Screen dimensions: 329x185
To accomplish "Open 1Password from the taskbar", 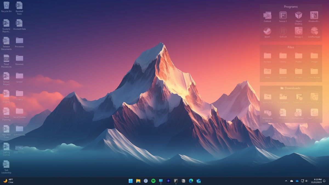I will coord(146,181).
